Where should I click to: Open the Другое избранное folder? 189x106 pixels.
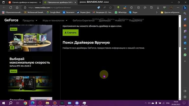170,12
